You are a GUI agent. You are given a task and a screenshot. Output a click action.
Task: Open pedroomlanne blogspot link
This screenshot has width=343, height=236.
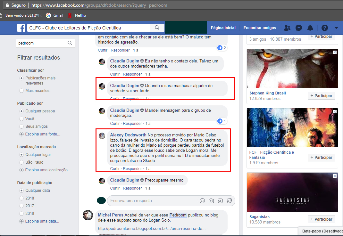[152, 229]
